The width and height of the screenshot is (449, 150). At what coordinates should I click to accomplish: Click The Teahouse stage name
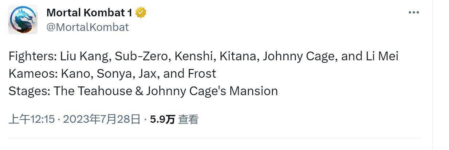click(93, 91)
